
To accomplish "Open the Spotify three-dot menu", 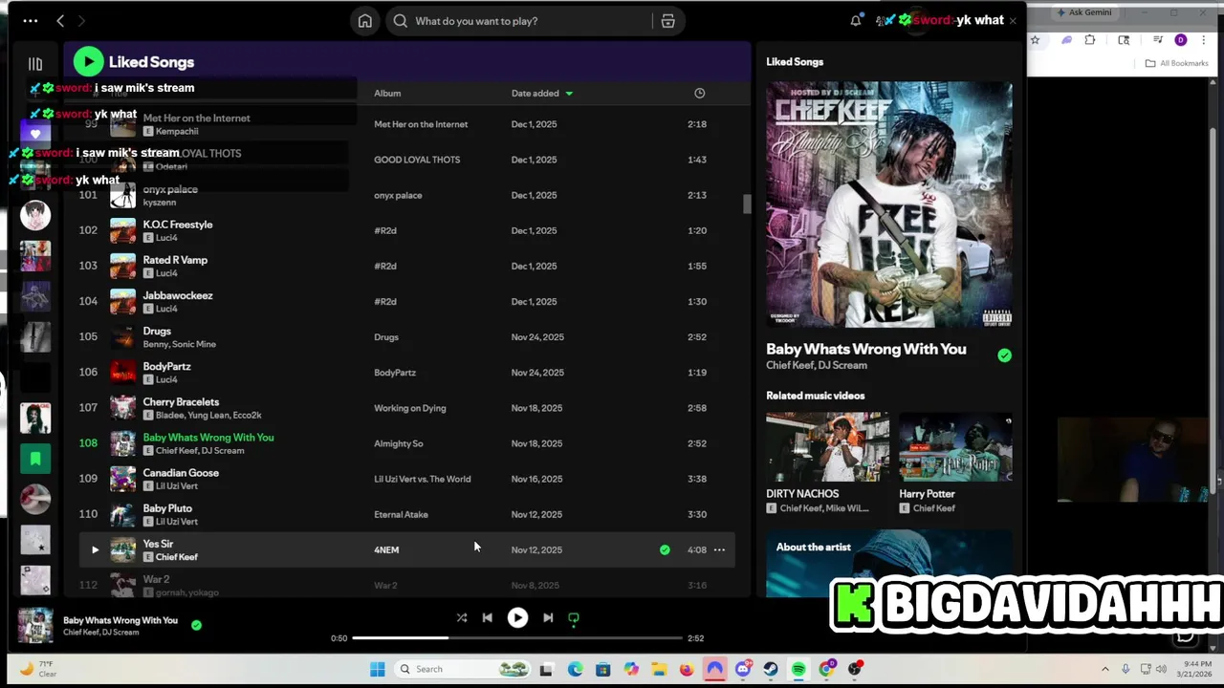I will pyautogui.click(x=31, y=20).
